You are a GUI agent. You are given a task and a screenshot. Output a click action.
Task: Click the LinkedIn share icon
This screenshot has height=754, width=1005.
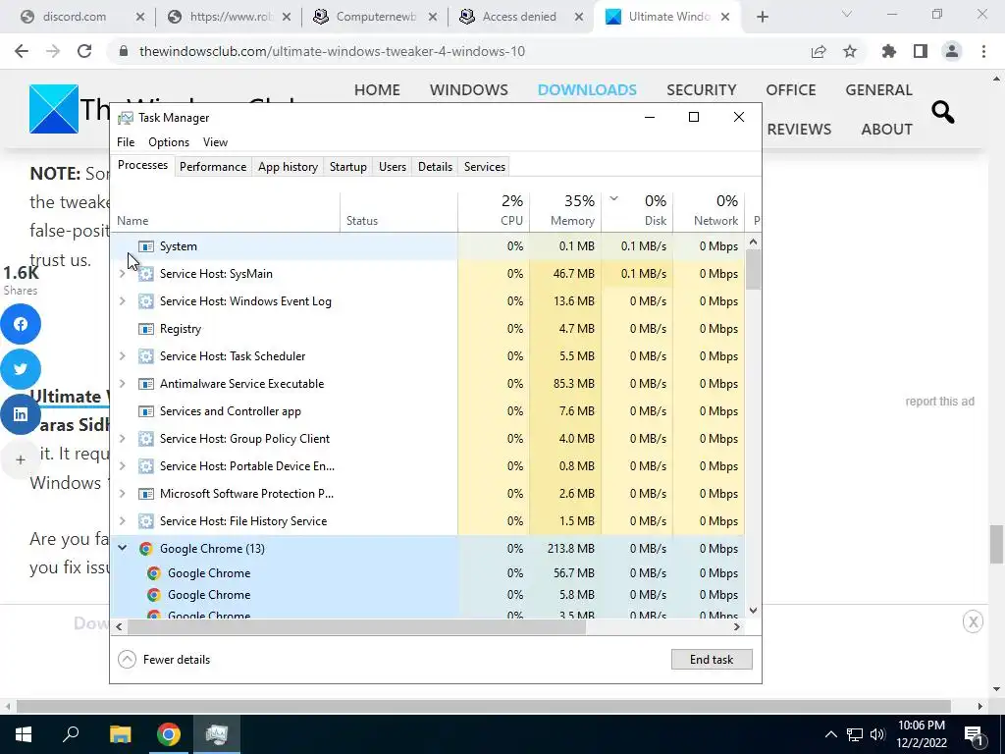21,414
